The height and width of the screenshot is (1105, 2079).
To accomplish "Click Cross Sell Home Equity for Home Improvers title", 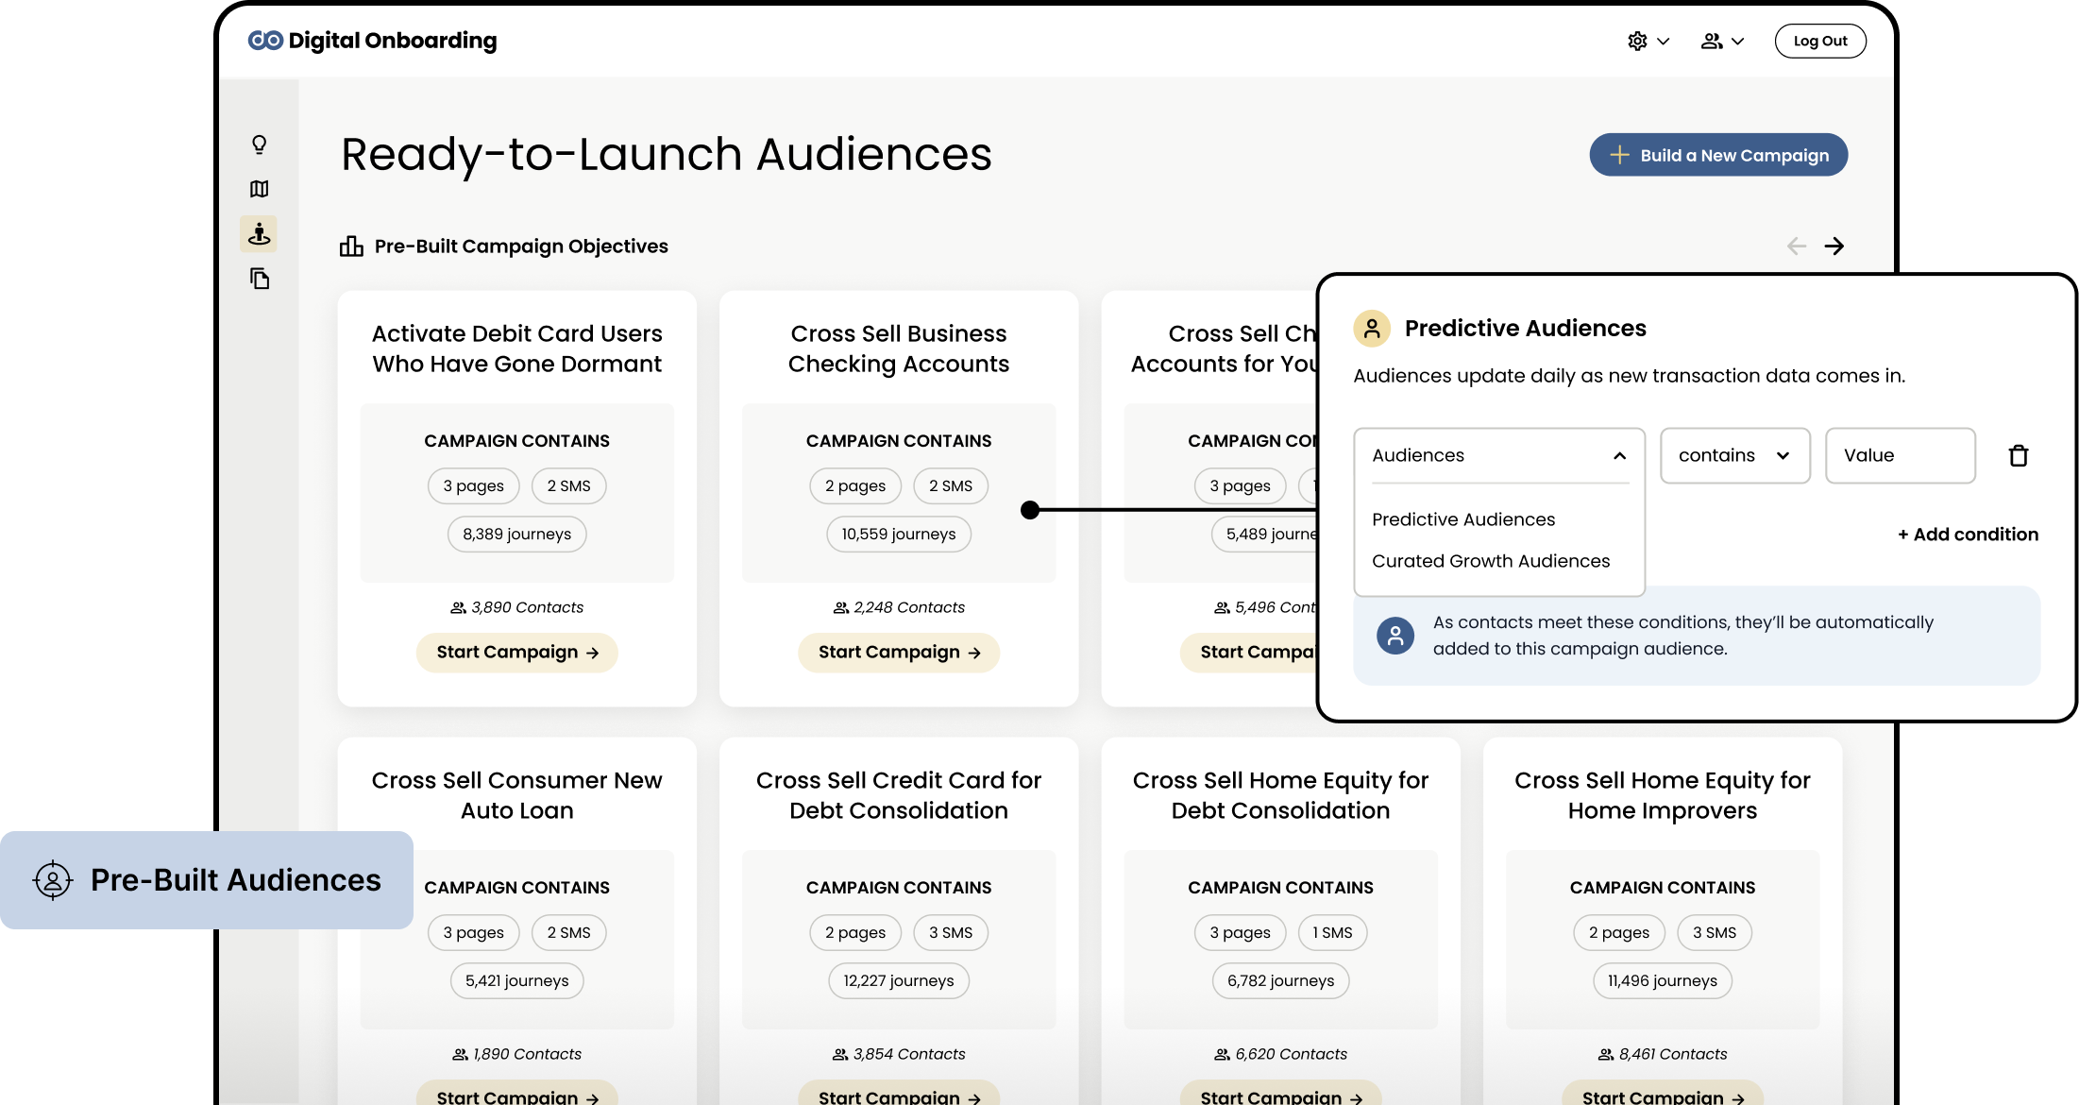I will tap(1662, 795).
